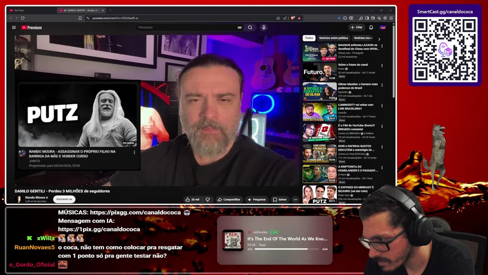
Task: Open new browser tab plus button
Action: click(110, 10)
